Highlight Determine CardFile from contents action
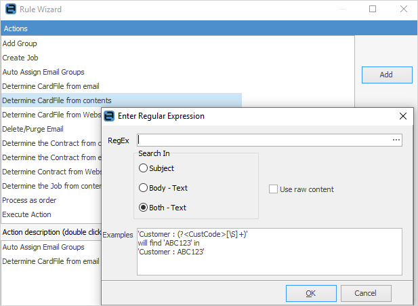The image size is (418, 306). [x=56, y=100]
